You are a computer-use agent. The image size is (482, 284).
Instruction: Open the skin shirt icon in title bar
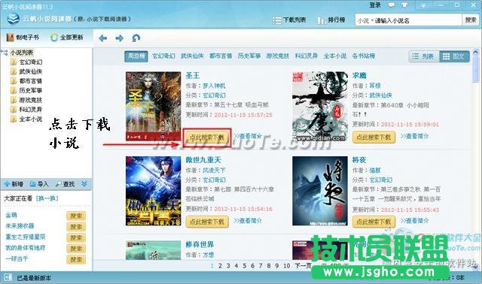[404, 5]
